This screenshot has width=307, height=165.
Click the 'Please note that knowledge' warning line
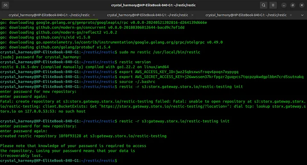click(73, 146)
